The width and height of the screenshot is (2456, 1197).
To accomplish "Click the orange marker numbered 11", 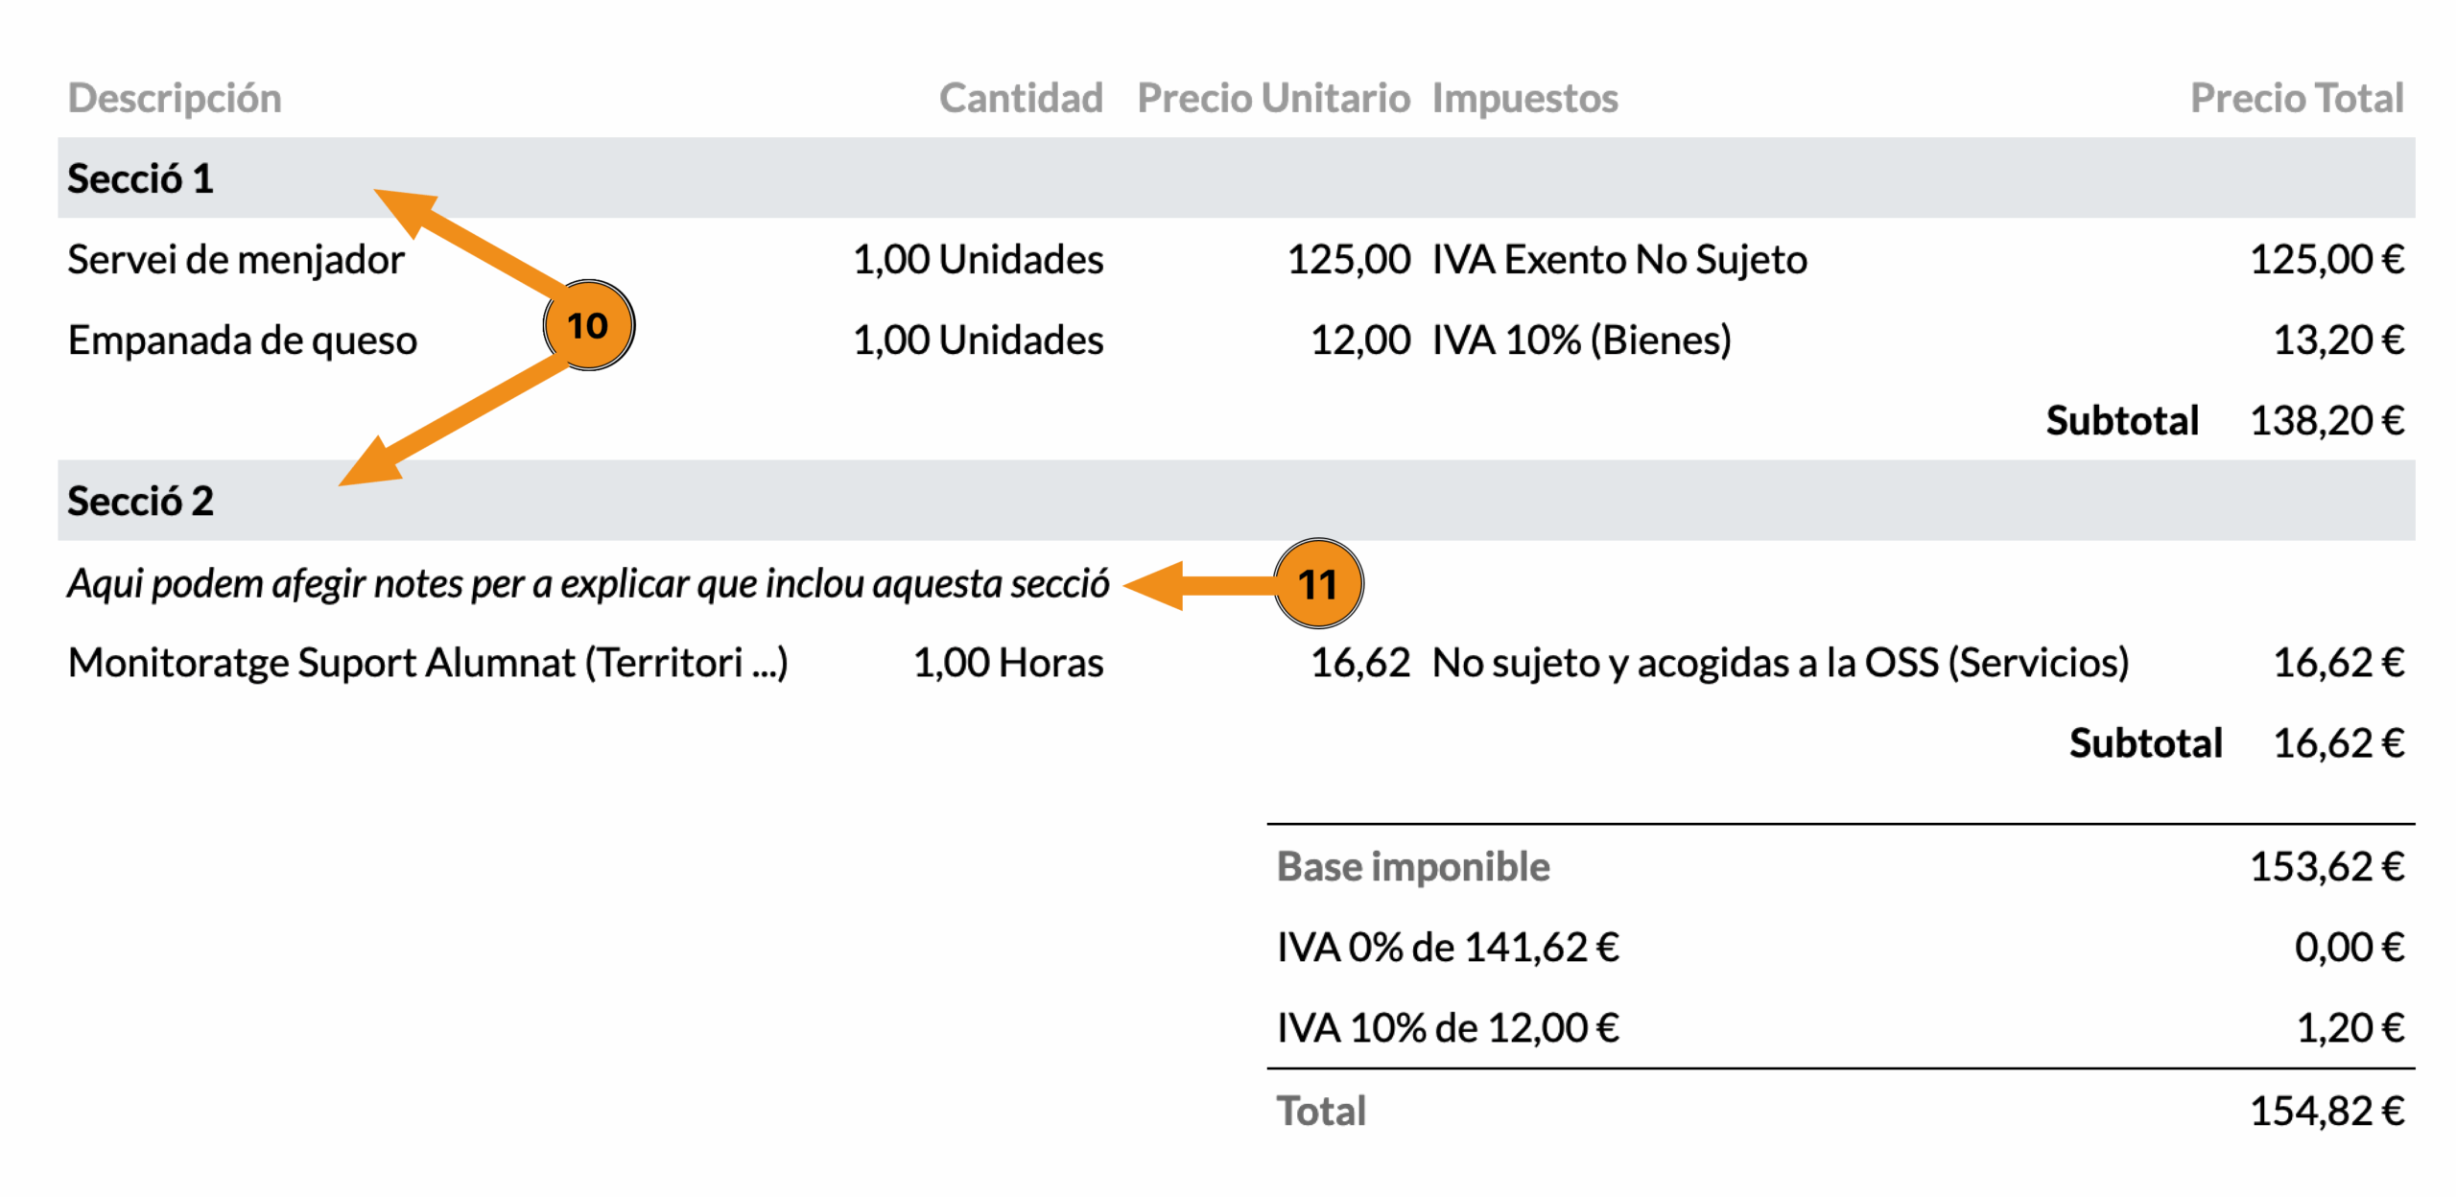I will pyautogui.click(x=1318, y=584).
